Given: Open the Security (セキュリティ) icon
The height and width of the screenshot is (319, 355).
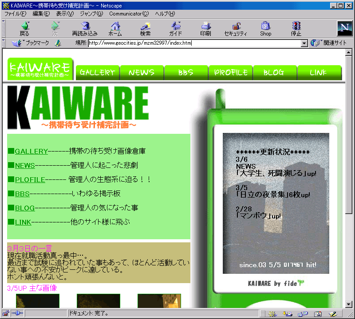Looking at the screenshot, I should coord(236,29).
